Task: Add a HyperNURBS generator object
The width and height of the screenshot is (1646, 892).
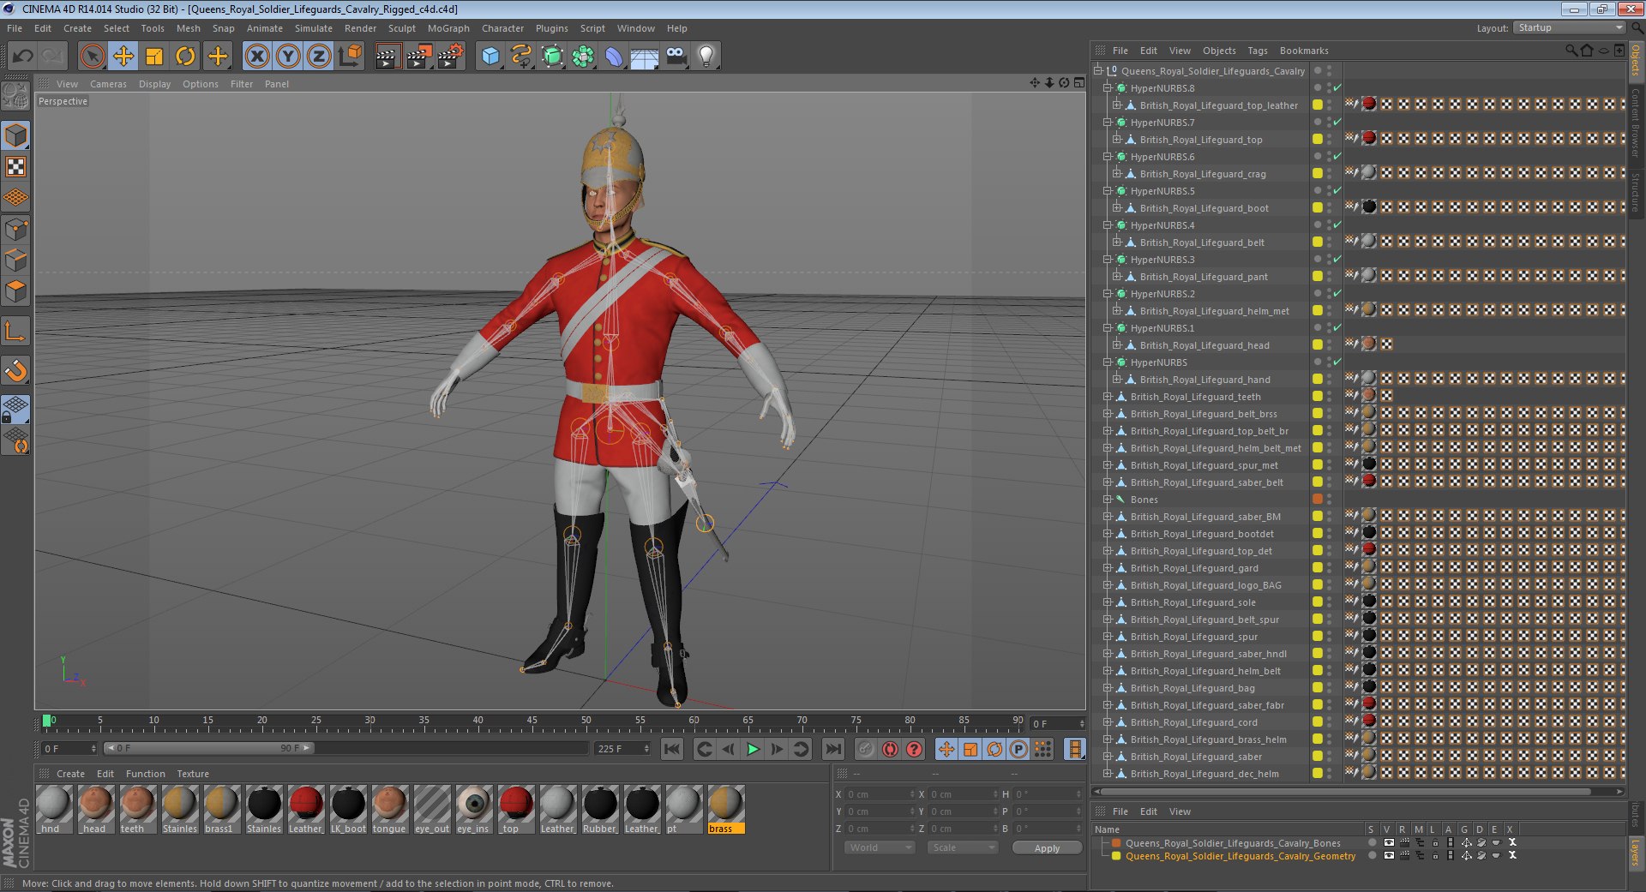Action: pyautogui.click(x=553, y=57)
